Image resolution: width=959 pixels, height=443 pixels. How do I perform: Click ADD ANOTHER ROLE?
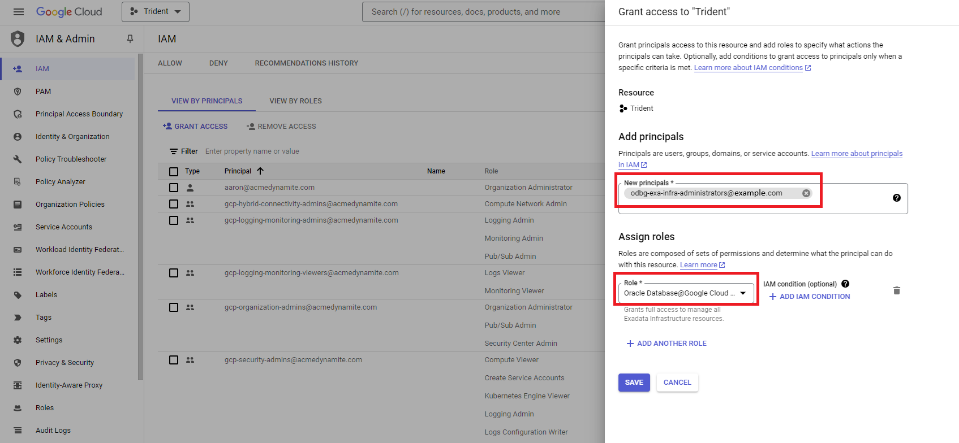666,344
